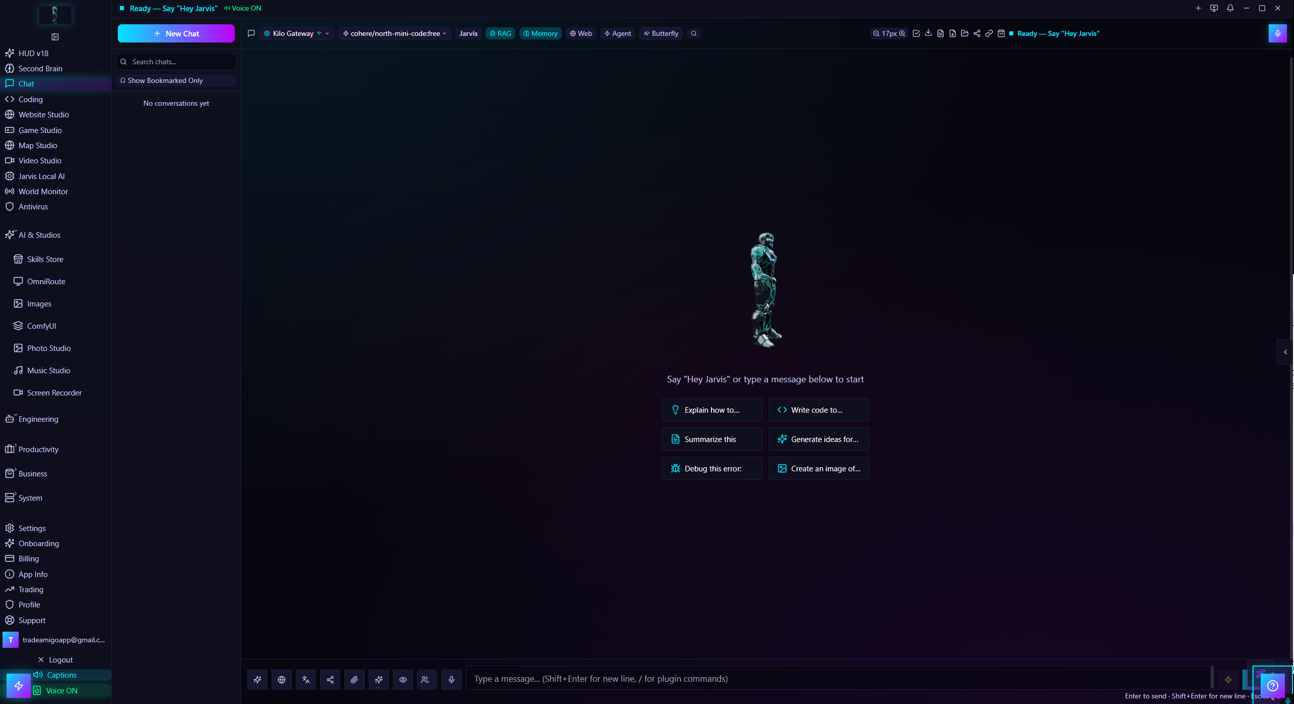Open the cohere/north-mini-code:free model dropdown
Viewport: 1294px width, 704px height.
coord(395,33)
